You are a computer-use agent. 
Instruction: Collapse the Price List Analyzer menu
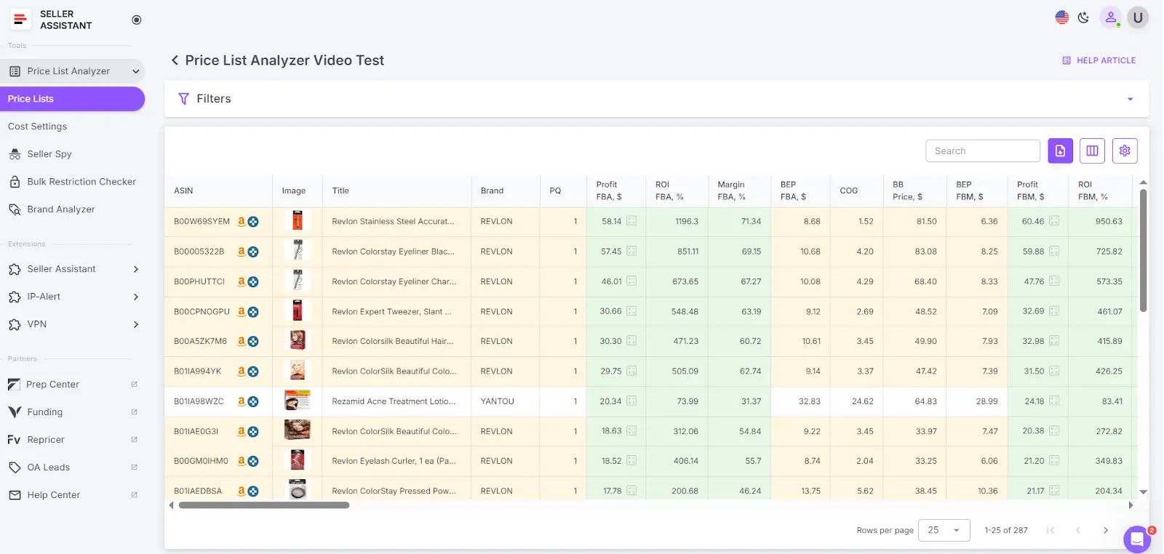(135, 71)
